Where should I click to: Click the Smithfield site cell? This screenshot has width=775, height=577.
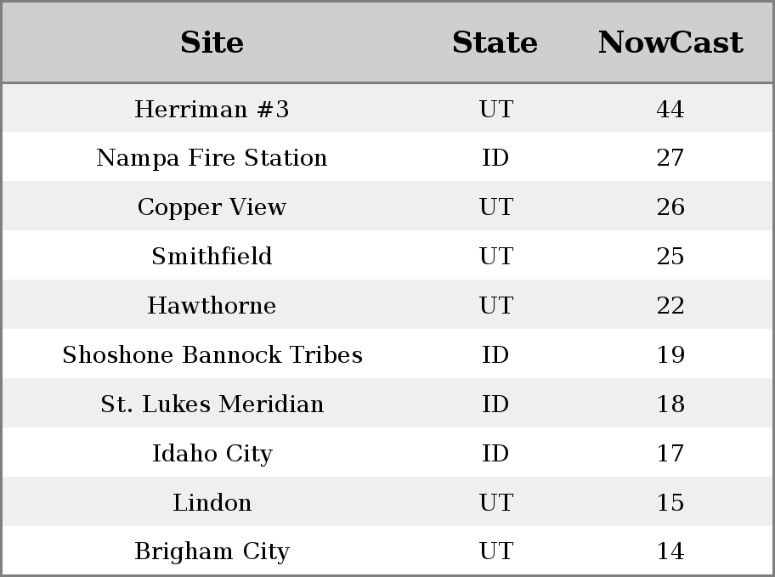(212, 256)
